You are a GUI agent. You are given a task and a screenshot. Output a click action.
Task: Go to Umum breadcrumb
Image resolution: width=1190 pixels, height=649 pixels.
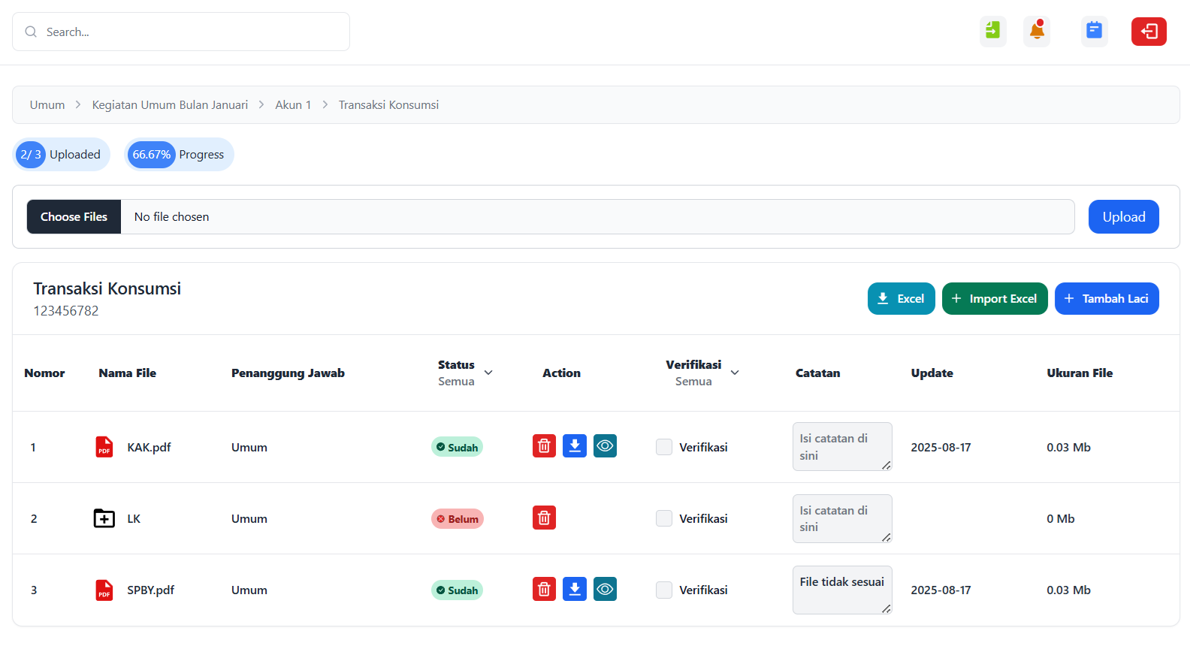click(47, 105)
